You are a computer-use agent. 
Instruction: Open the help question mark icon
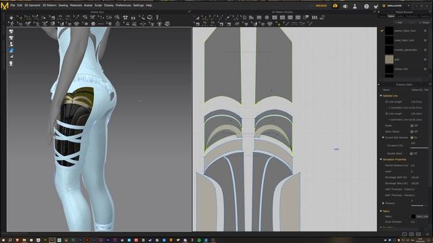point(367,6)
